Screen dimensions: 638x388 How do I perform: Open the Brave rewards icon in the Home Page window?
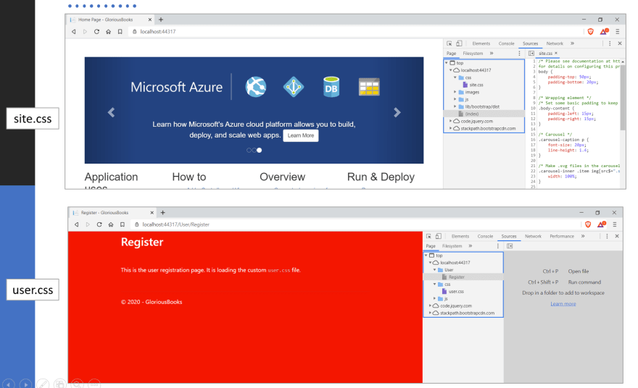[x=604, y=31]
